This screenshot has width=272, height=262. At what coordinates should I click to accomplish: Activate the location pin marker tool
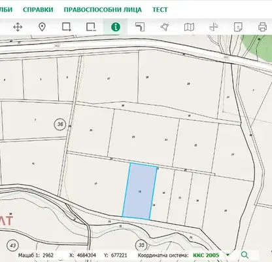click(42, 28)
